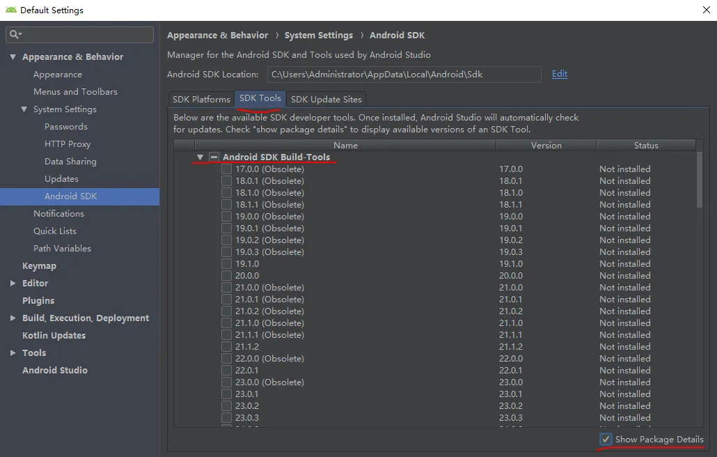This screenshot has height=457, width=717.
Task: Toggle the Android SDK Build-Tools group checkbox
Action: pyautogui.click(x=214, y=157)
